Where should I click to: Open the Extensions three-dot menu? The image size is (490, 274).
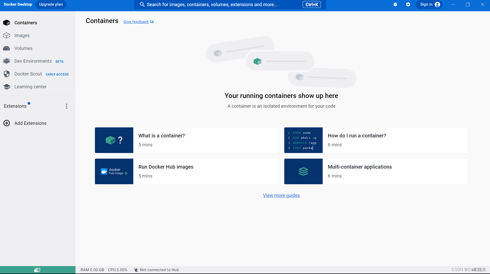[67, 106]
